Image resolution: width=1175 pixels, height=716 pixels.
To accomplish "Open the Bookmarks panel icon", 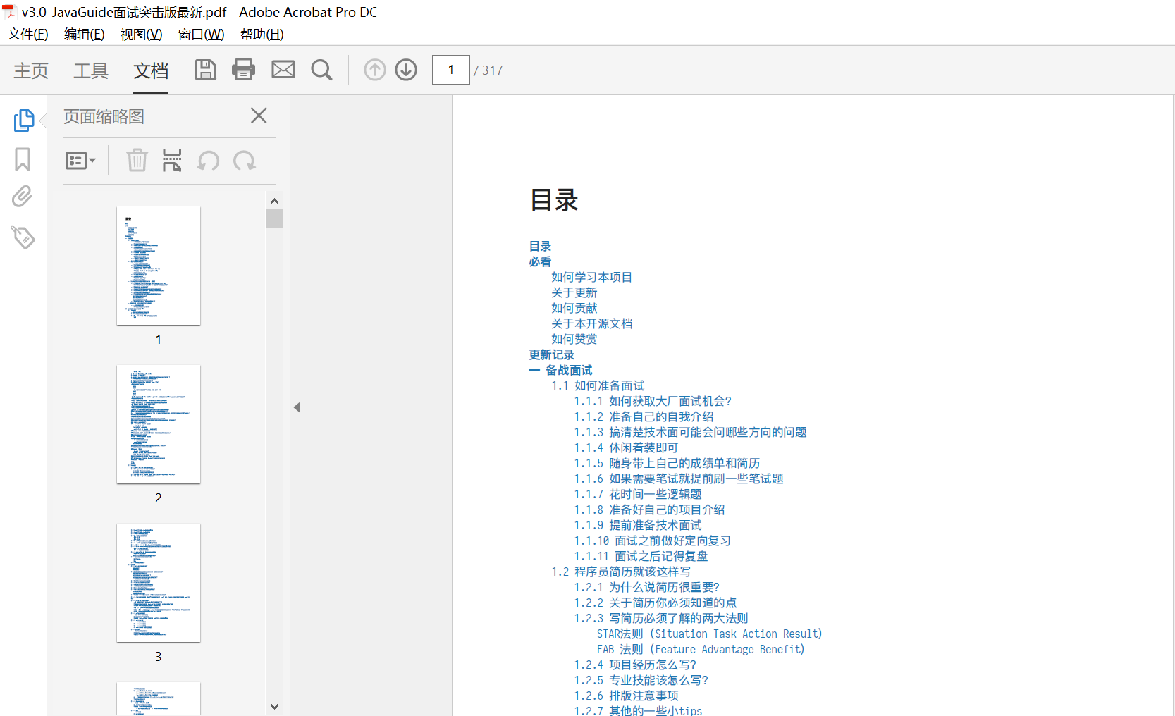I will (23, 159).
